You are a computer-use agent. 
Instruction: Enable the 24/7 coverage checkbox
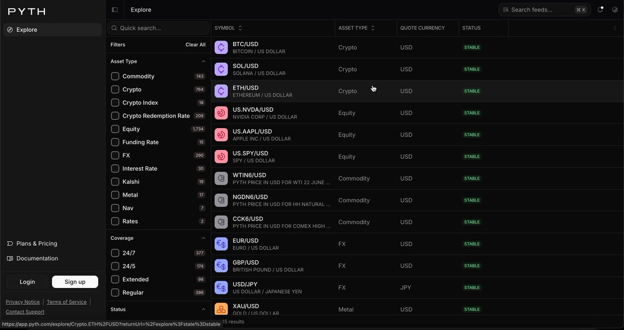tap(115, 253)
